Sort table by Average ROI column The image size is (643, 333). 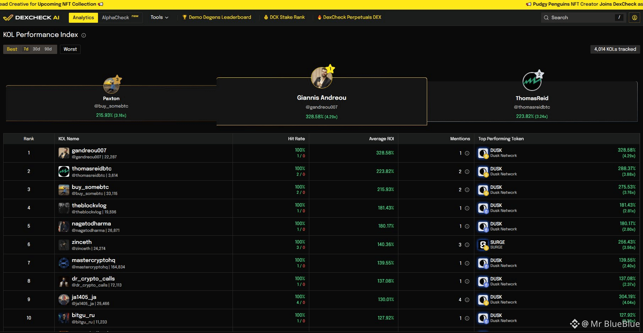coord(381,139)
